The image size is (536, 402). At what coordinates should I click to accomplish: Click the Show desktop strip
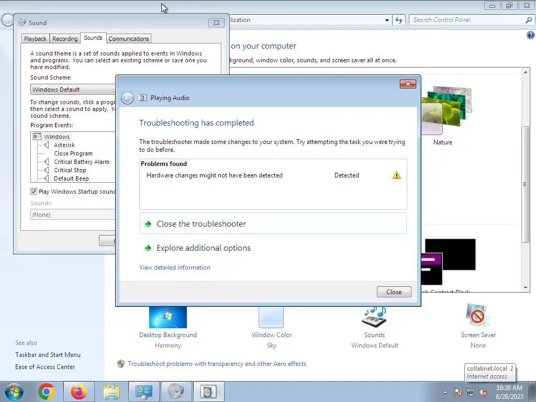click(x=532, y=392)
